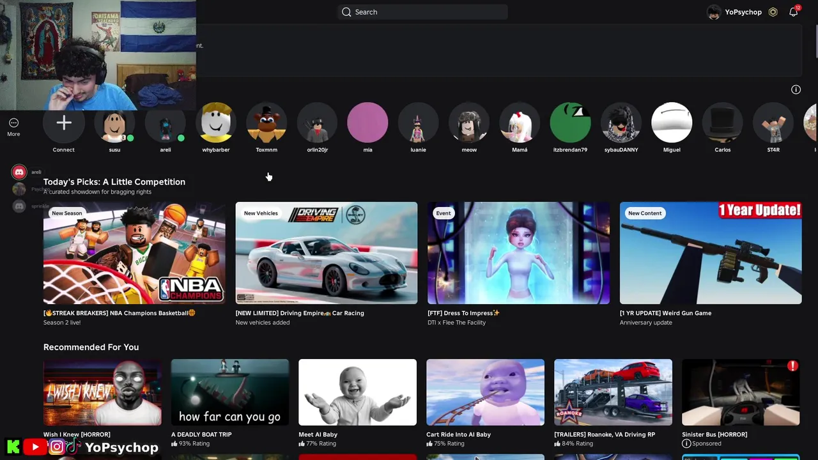
Task: Open friend meow's avatar
Action: tap(469, 123)
